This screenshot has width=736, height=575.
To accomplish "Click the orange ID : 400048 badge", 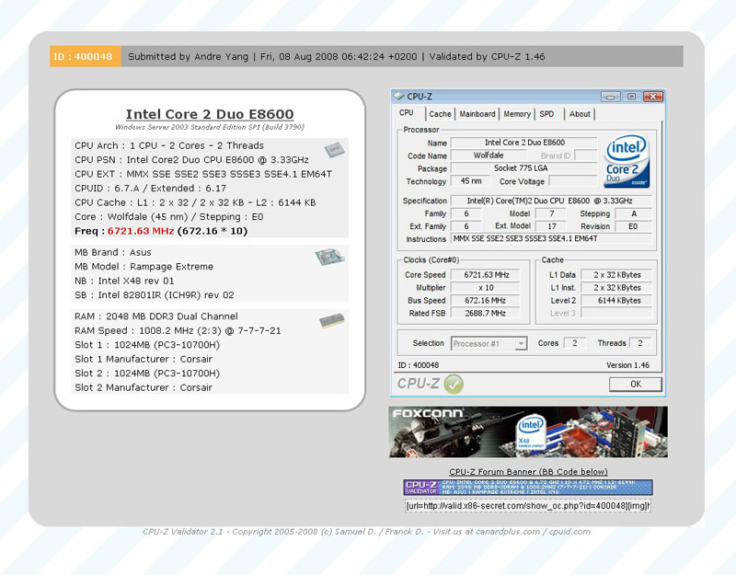I will (84, 57).
